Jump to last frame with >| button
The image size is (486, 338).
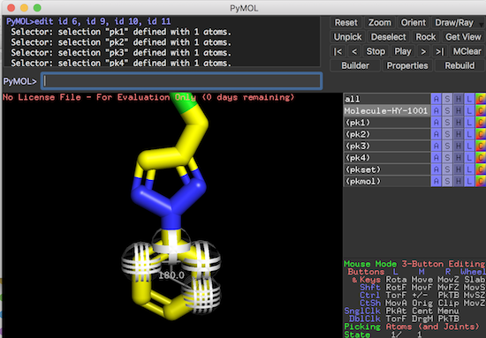coord(440,51)
